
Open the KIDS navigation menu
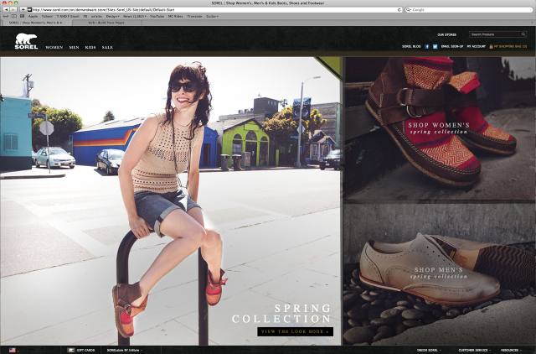[90, 47]
